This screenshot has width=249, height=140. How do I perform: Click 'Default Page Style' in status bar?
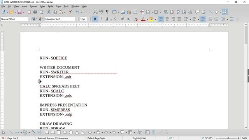click(96, 138)
